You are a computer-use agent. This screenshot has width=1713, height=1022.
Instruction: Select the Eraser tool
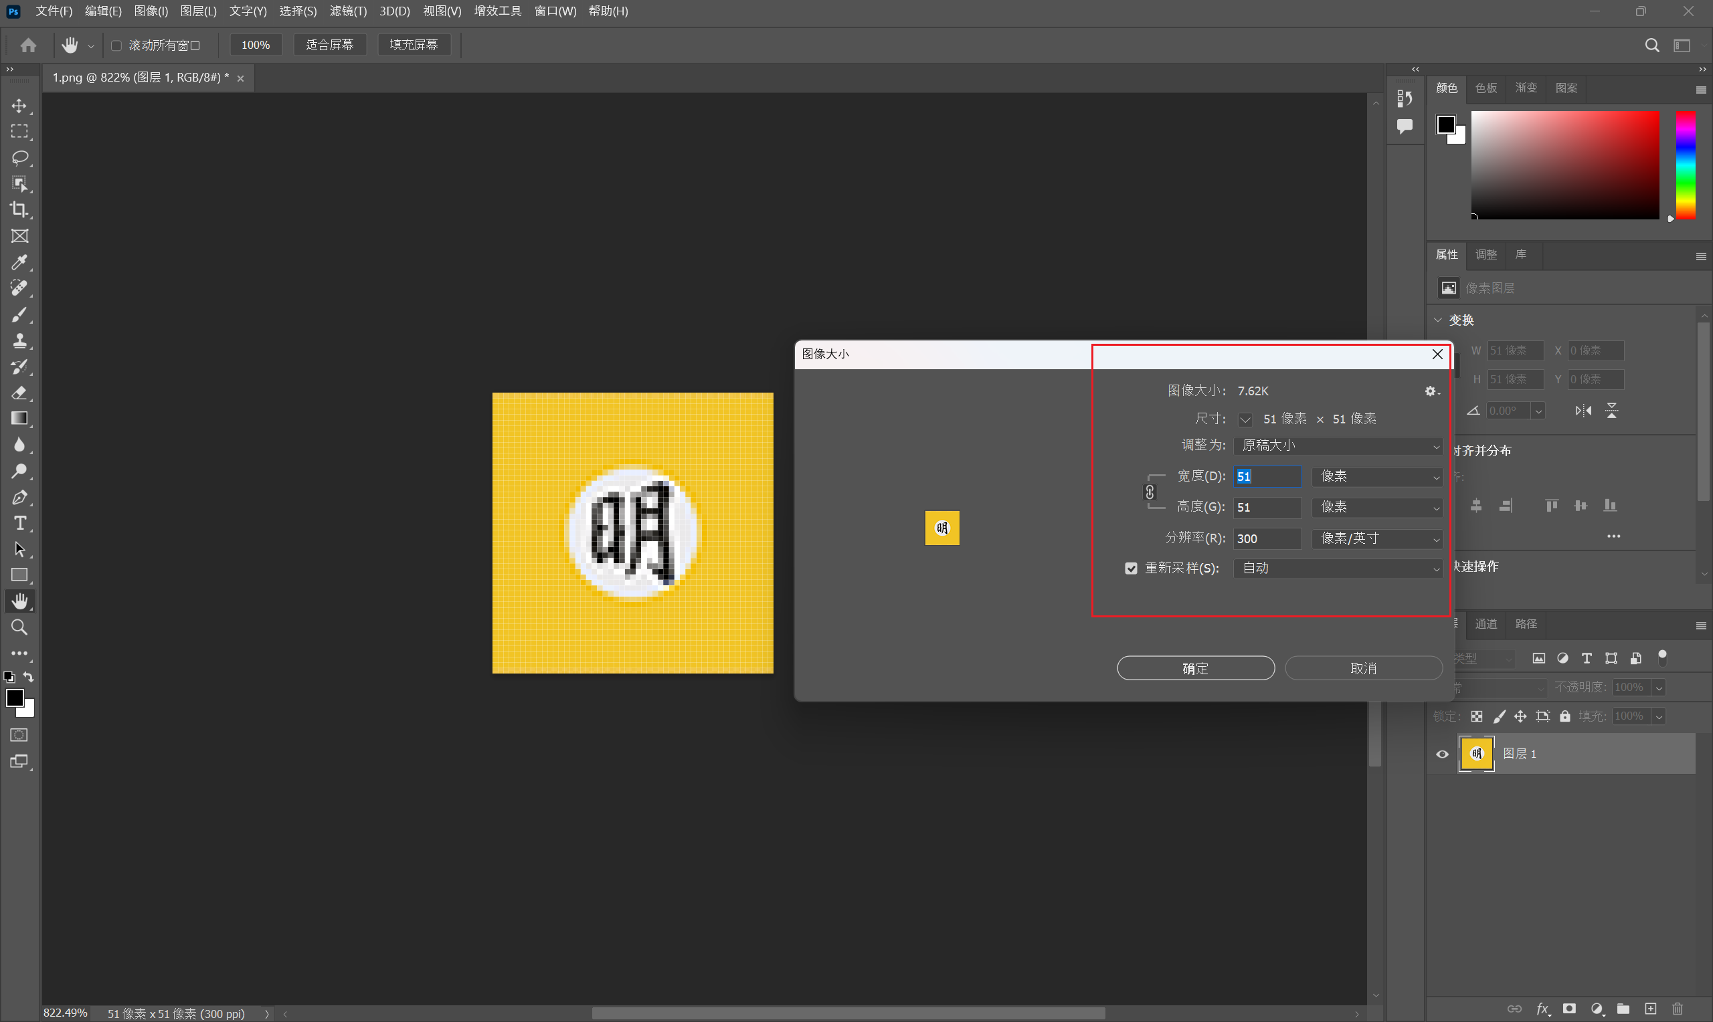(x=19, y=393)
